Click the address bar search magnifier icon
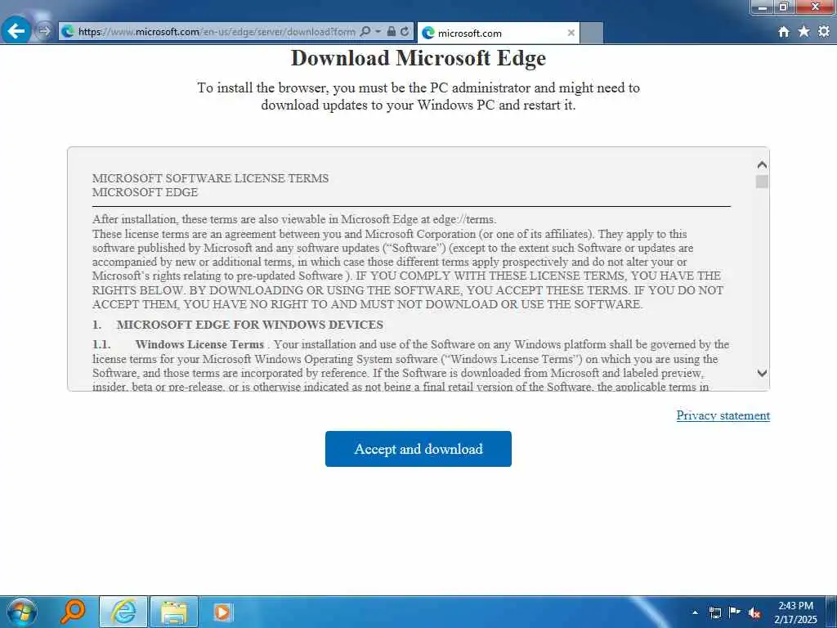Image resolution: width=837 pixels, height=628 pixels. point(365,32)
